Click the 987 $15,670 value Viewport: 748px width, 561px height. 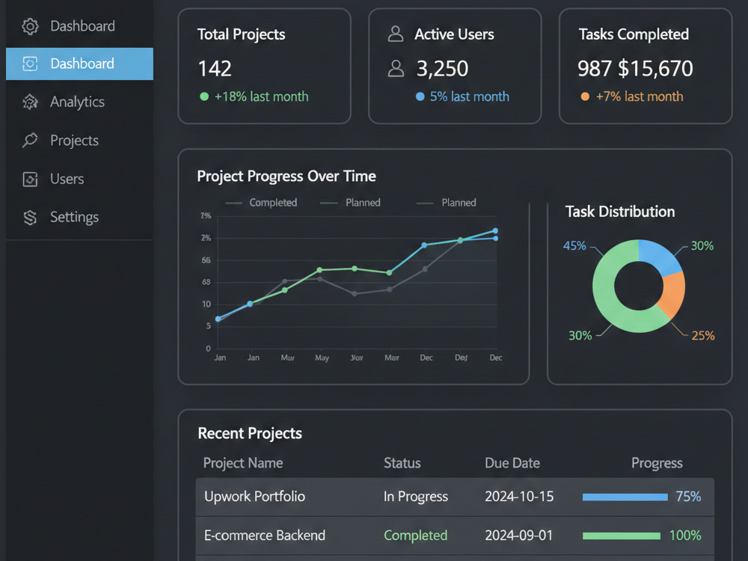coord(635,69)
